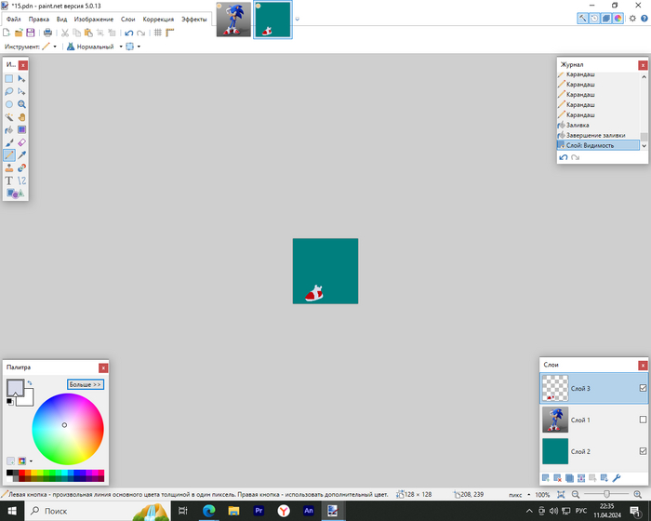Uncheck visibility of Слой 3

coord(643,388)
